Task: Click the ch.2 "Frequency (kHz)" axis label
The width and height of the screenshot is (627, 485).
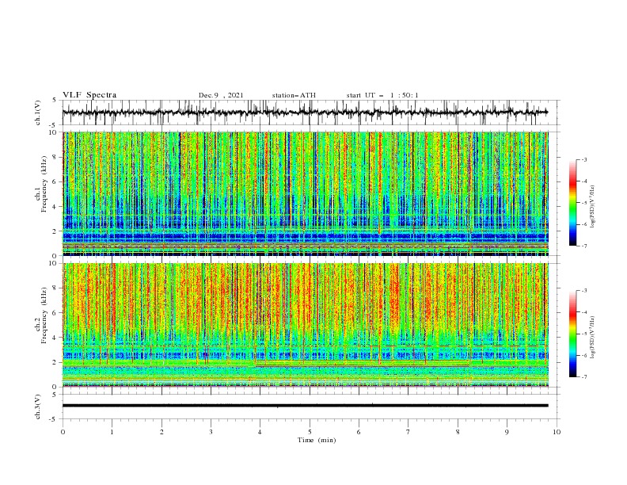Action: tap(44, 315)
